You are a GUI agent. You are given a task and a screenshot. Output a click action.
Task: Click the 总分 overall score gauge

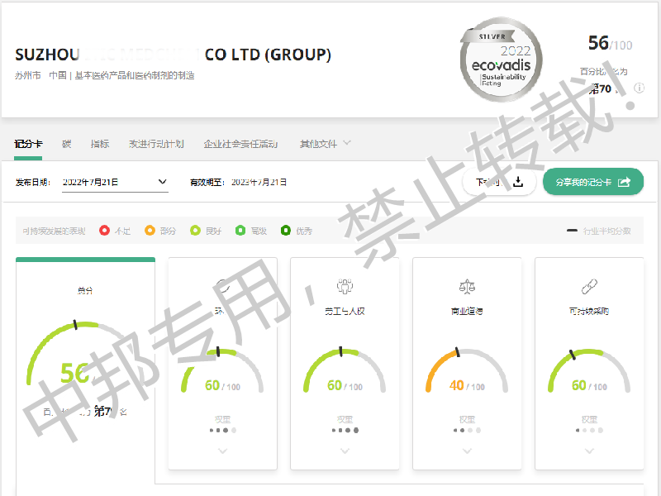pyautogui.click(x=86, y=355)
